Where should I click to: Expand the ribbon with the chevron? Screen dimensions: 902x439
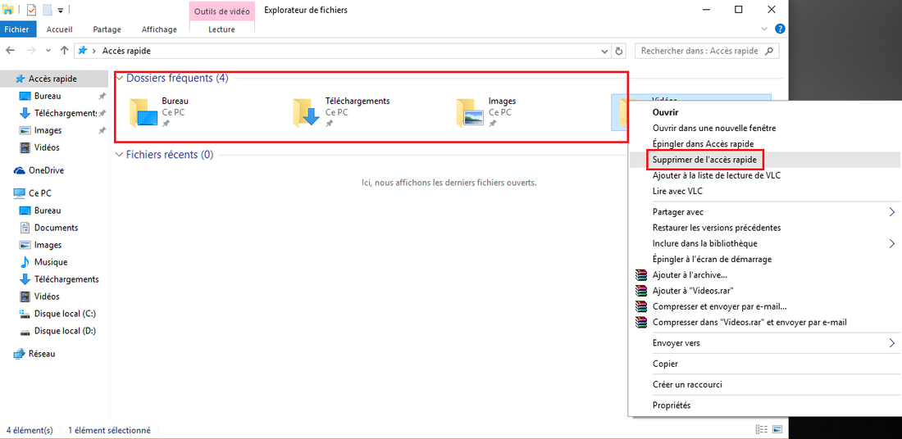pyautogui.click(x=764, y=29)
